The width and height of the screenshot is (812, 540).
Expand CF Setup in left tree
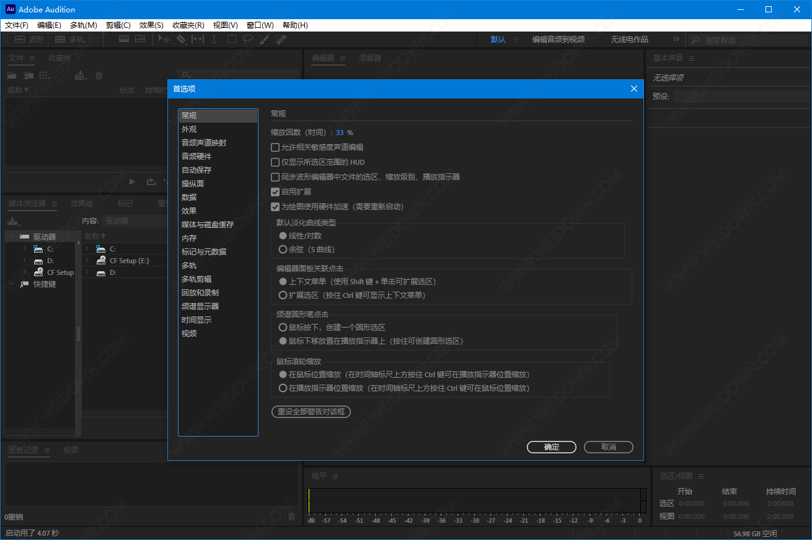click(x=25, y=272)
